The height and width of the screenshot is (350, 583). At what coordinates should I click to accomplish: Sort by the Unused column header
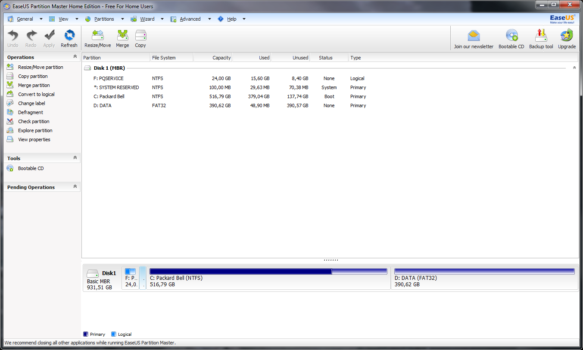point(290,58)
